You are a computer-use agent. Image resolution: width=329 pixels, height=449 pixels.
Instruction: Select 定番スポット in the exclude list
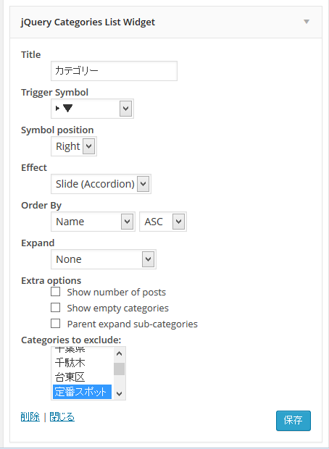click(83, 392)
